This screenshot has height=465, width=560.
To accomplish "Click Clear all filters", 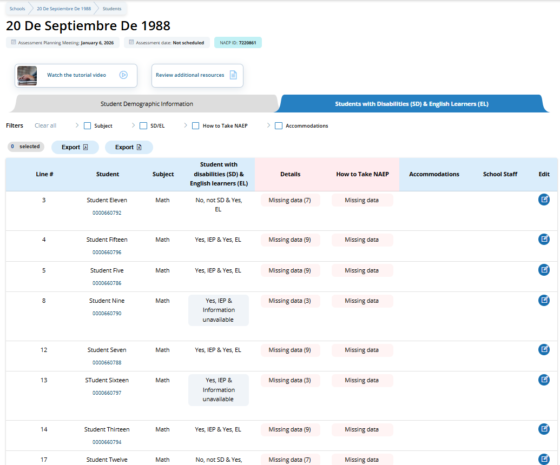I will (45, 126).
